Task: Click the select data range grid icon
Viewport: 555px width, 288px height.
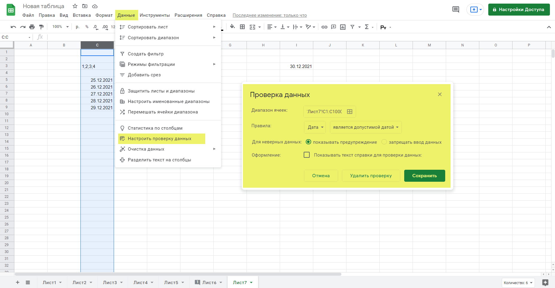Action: [x=349, y=111]
